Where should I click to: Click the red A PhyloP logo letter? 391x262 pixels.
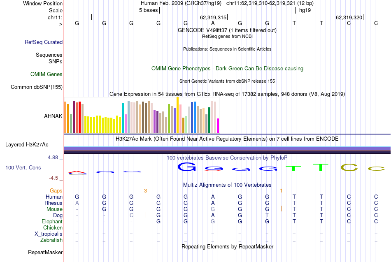[x=77, y=172]
